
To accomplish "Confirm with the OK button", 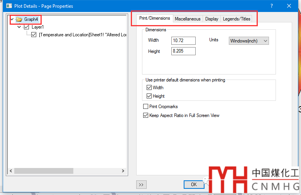I will [x=194, y=185].
